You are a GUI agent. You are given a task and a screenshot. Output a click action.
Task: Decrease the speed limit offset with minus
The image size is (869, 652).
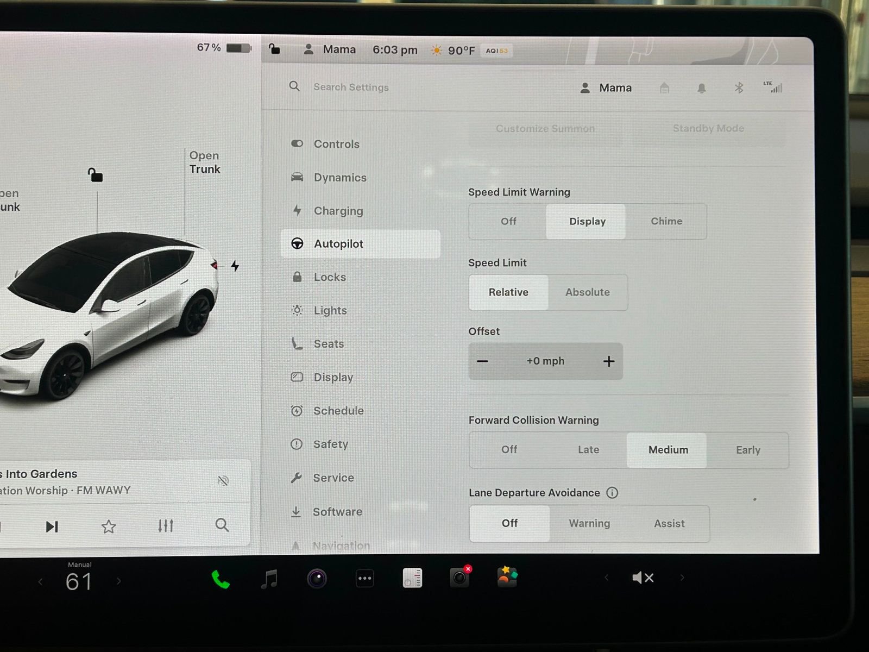point(482,361)
